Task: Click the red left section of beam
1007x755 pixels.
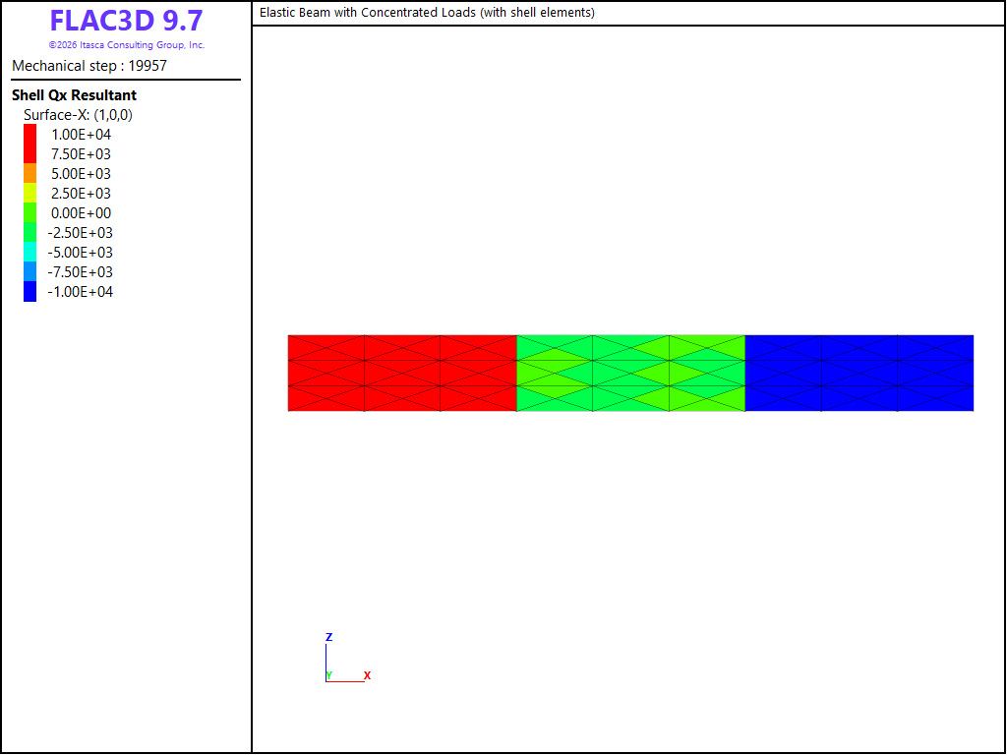Action: (402, 373)
